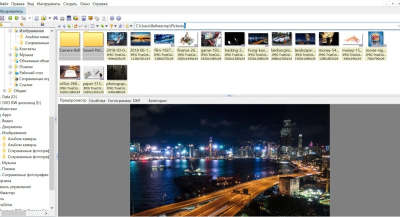Screen dimensions: 400x217
Task: Switch to the EXIF tab
Action: click(136, 100)
